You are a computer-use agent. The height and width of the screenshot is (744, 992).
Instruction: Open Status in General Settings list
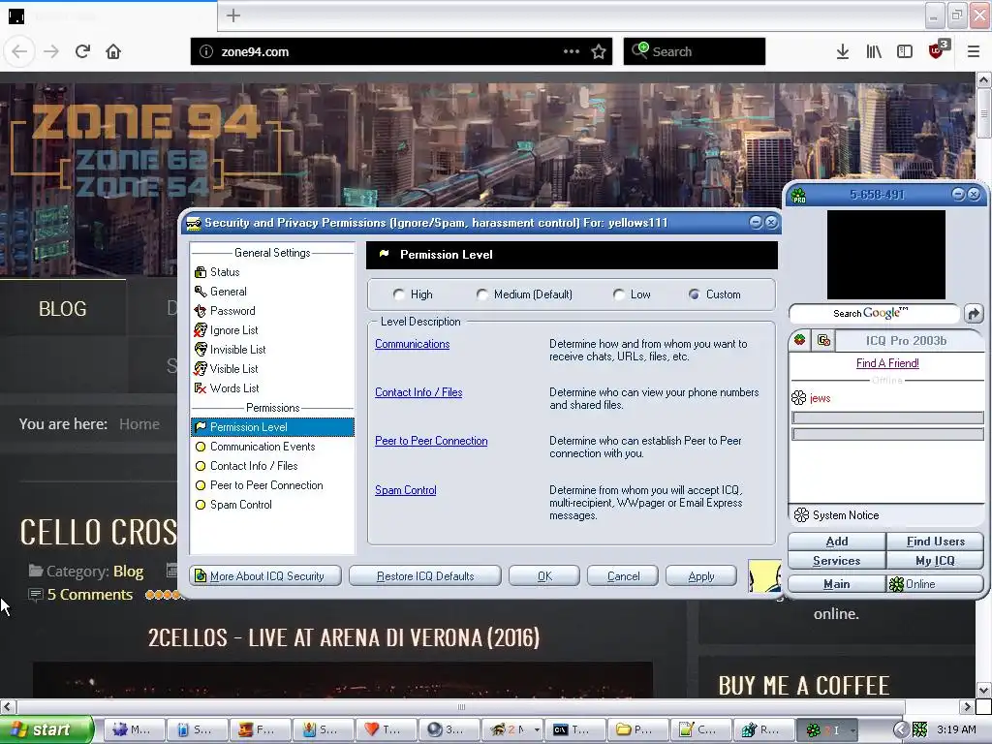point(225,272)
